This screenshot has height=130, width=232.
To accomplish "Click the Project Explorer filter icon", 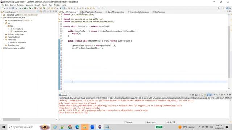I will point(44,12).
